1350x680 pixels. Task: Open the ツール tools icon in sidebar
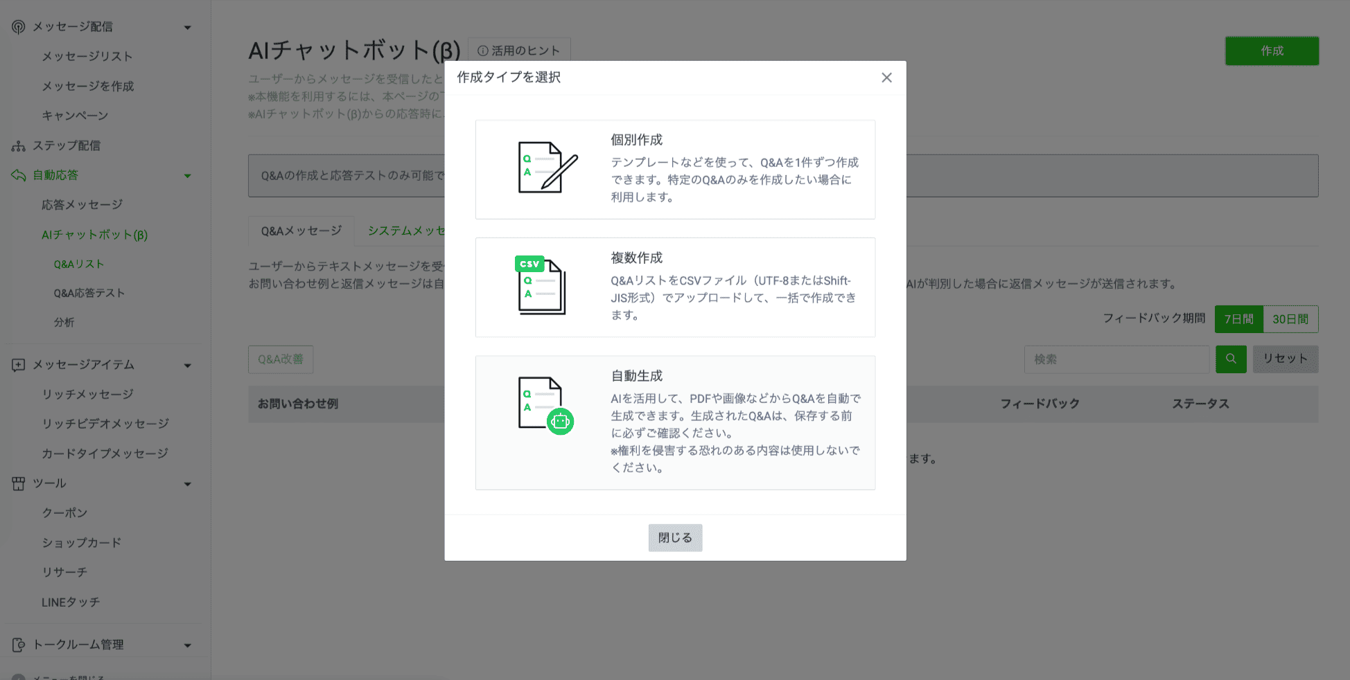point(18,483)
